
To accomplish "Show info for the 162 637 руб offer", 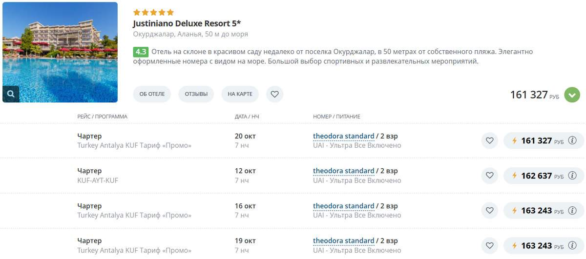I will coord(573,176).
